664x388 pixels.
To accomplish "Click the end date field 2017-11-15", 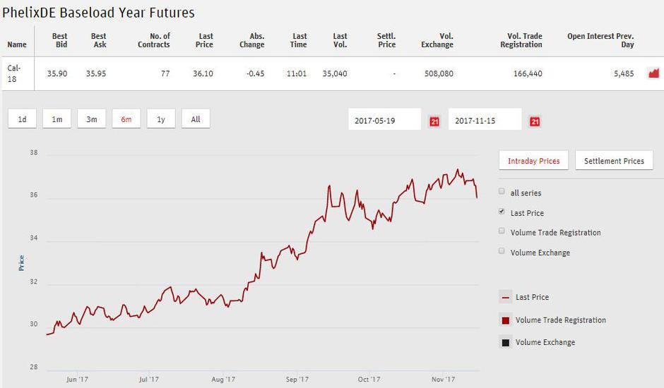I will [485, 121].
